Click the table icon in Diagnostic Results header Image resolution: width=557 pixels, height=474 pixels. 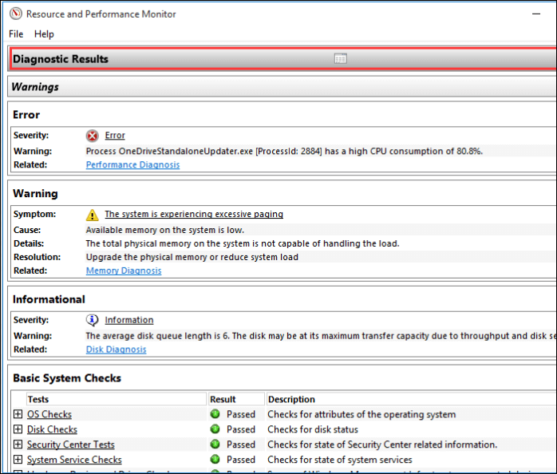pyautogui.click(x=340, y=59)
